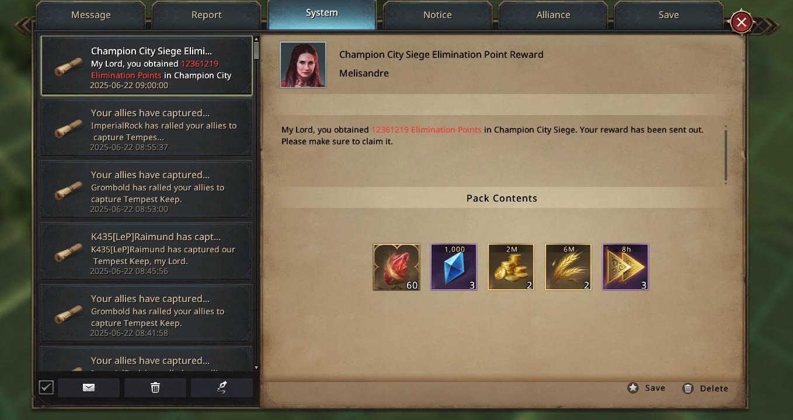Delete the current reward mail
Image resolution: width=793 pixels, height=420 pixels.
(705, 388)
